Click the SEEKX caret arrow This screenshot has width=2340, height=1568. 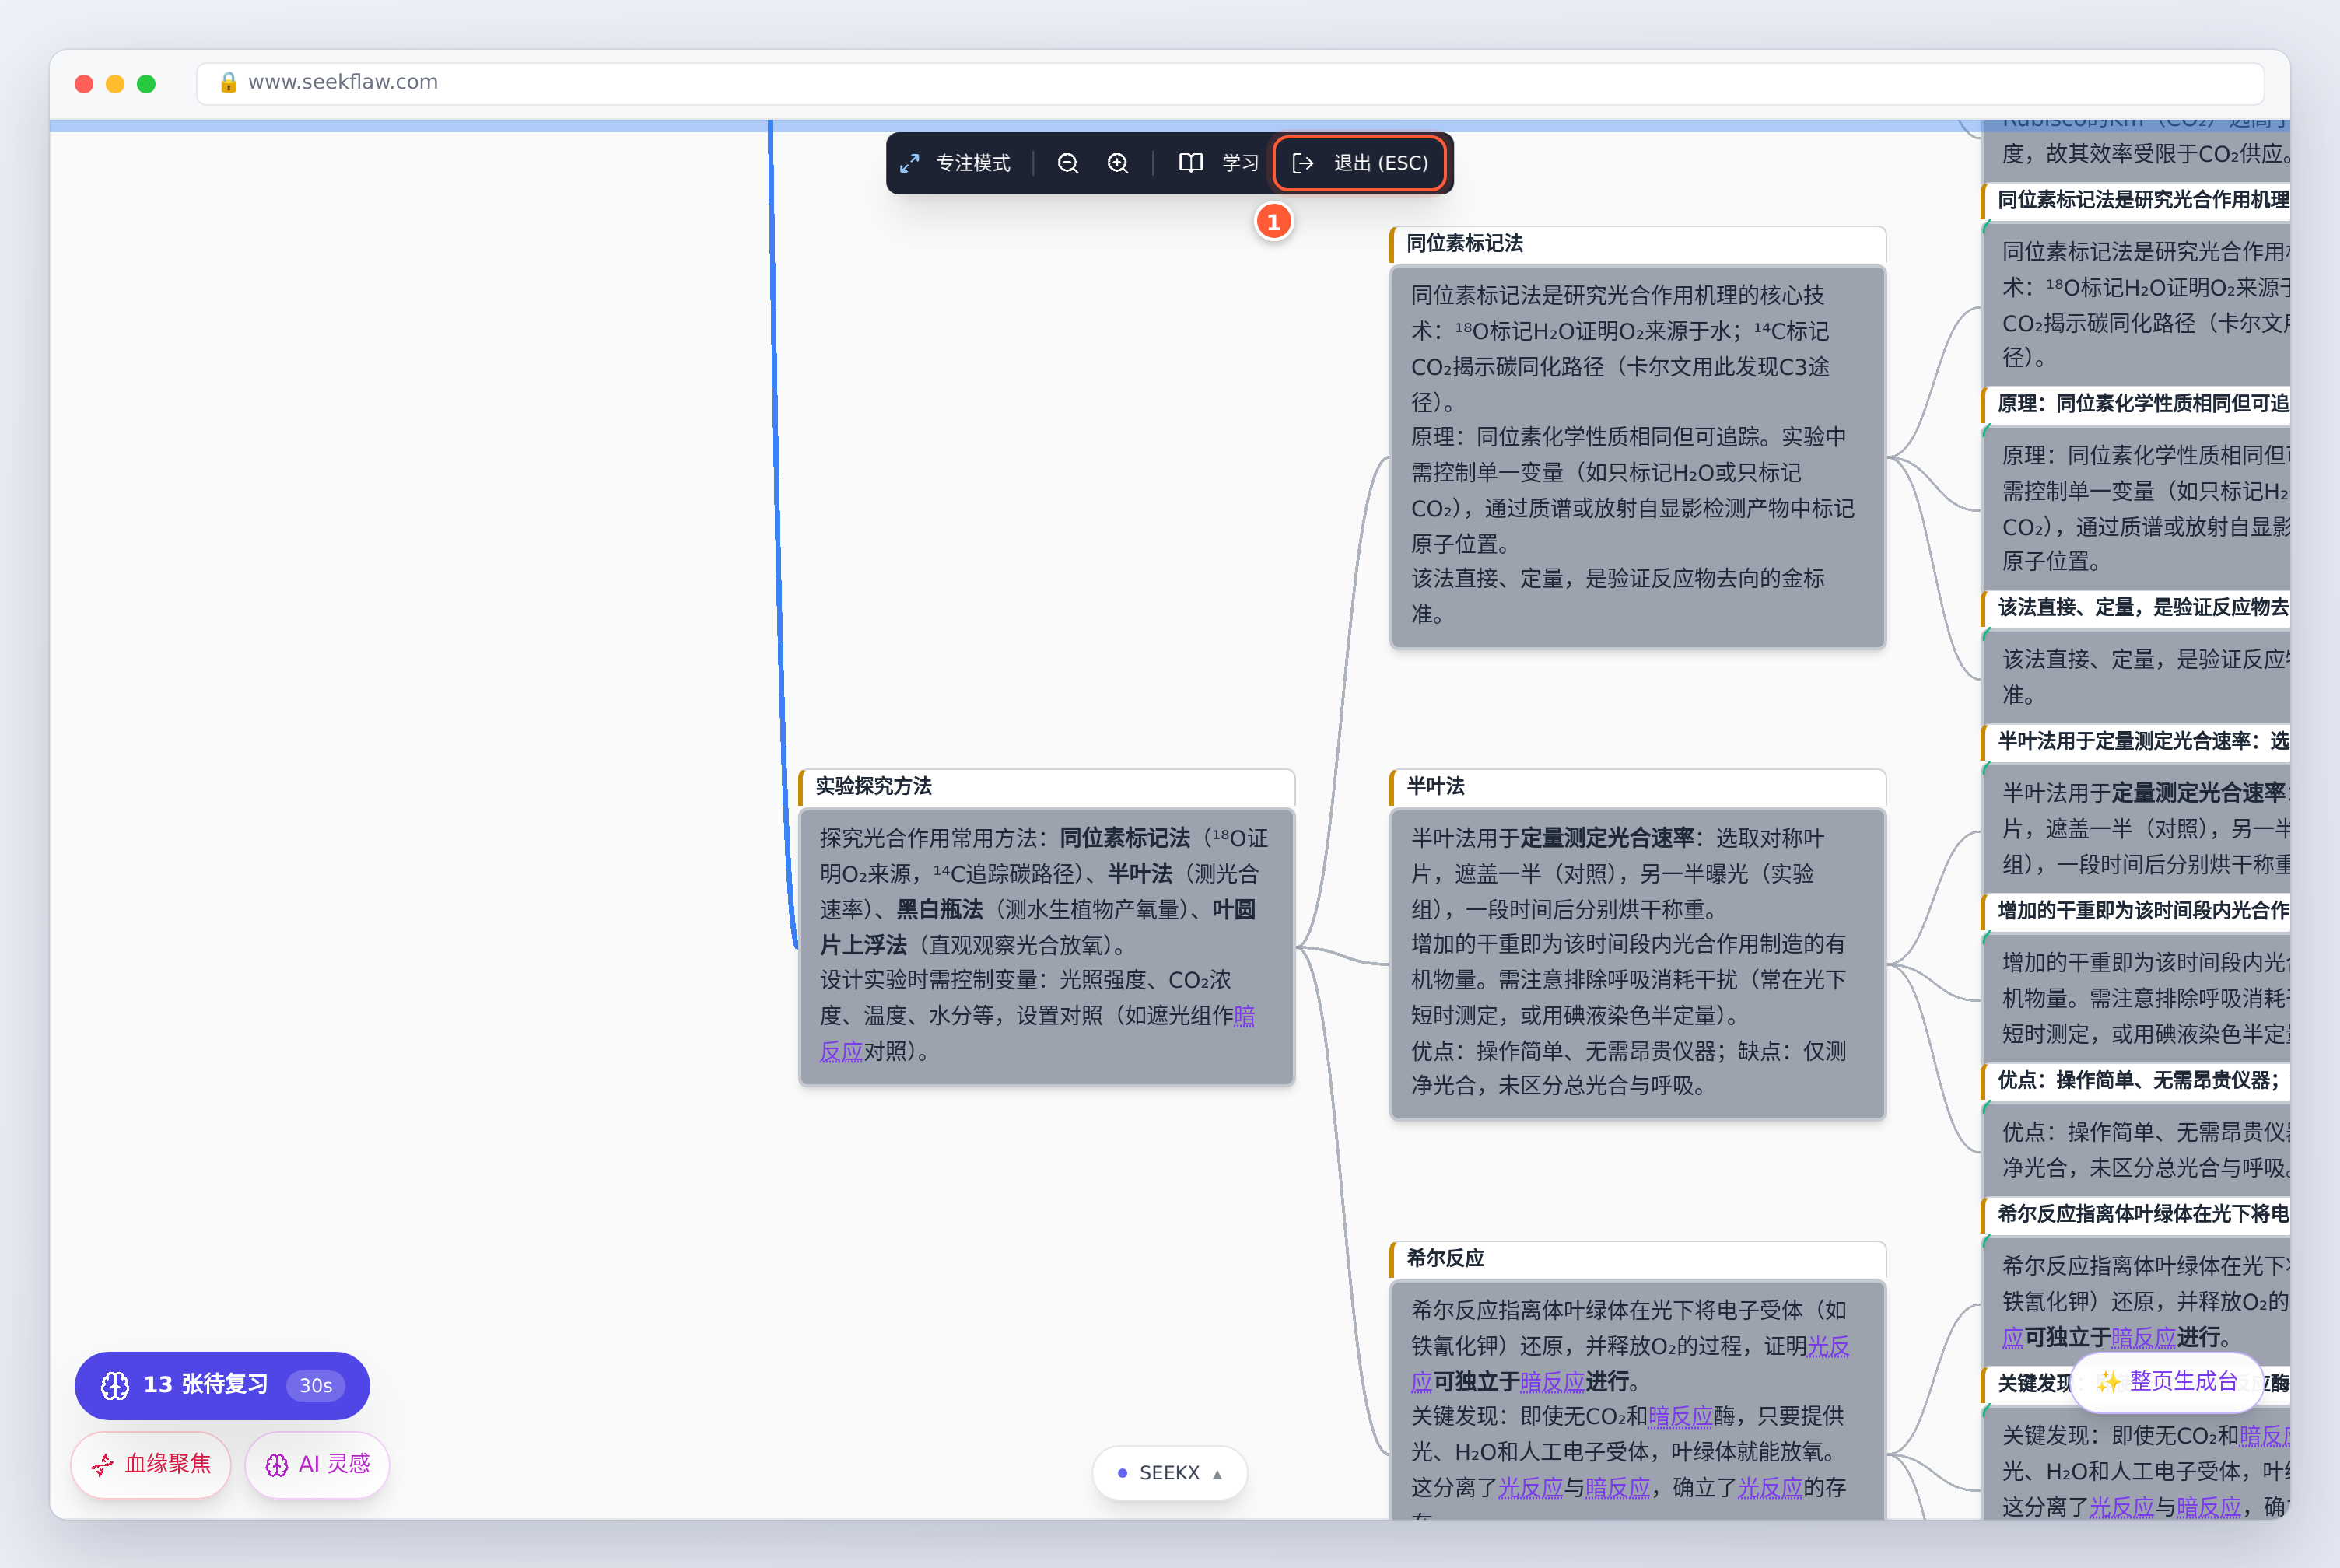(x=1217, y=1474)
